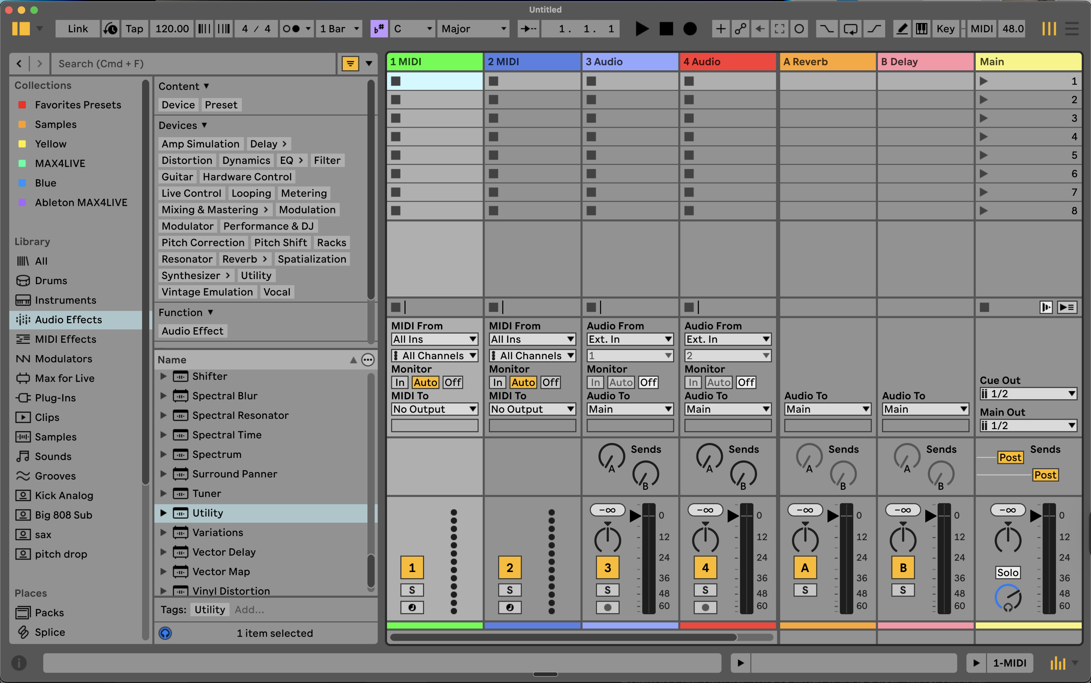
Task: Deactivate track 4 using its activator button
Action: click(x=705, y=568)
